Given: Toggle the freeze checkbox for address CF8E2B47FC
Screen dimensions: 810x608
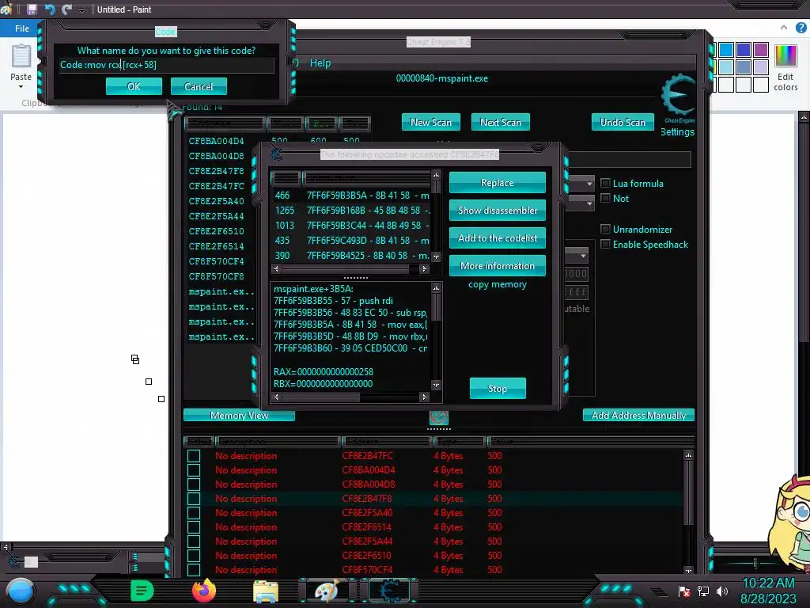Looking at the screenshot, I should [x=194, y=456].
